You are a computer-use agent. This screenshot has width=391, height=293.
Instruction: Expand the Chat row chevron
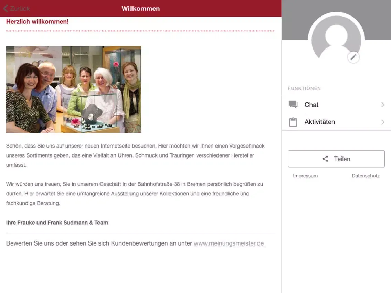point(383,105)
